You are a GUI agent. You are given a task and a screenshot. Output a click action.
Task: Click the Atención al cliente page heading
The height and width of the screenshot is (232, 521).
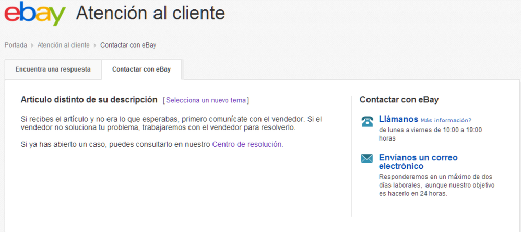point(150,13)
